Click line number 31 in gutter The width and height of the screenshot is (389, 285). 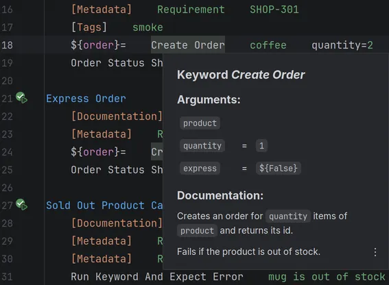(x=7, y=277)
